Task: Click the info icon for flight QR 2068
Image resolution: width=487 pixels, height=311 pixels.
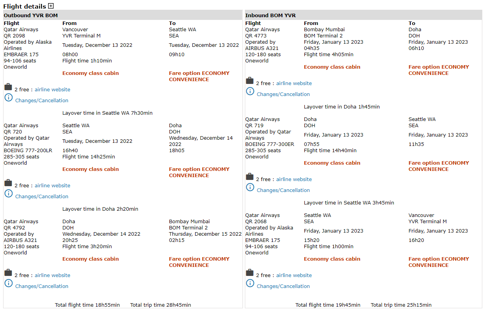Action: (250, 283)
